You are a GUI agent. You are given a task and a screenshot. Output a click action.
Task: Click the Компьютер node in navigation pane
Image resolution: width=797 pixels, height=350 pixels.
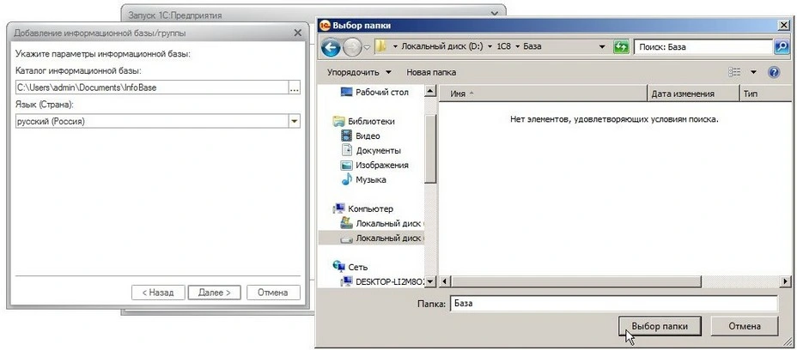pos(369,208)
